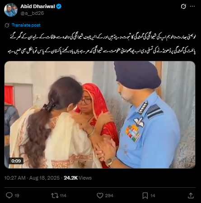This screenshot has height=203, width=201.
Task: Open the 10:27 AM Aug 18, 2025 timestamp
Action: click(x=32, y=178)
